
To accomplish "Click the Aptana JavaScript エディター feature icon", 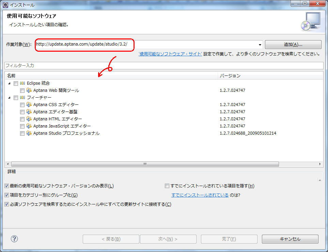I will (x=29, y=126).
